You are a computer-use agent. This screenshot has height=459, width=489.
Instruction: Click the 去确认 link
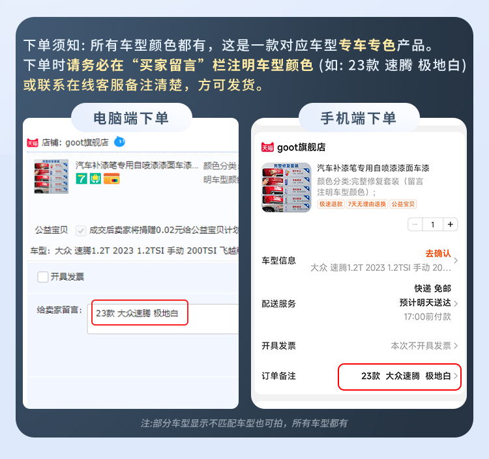438,253
